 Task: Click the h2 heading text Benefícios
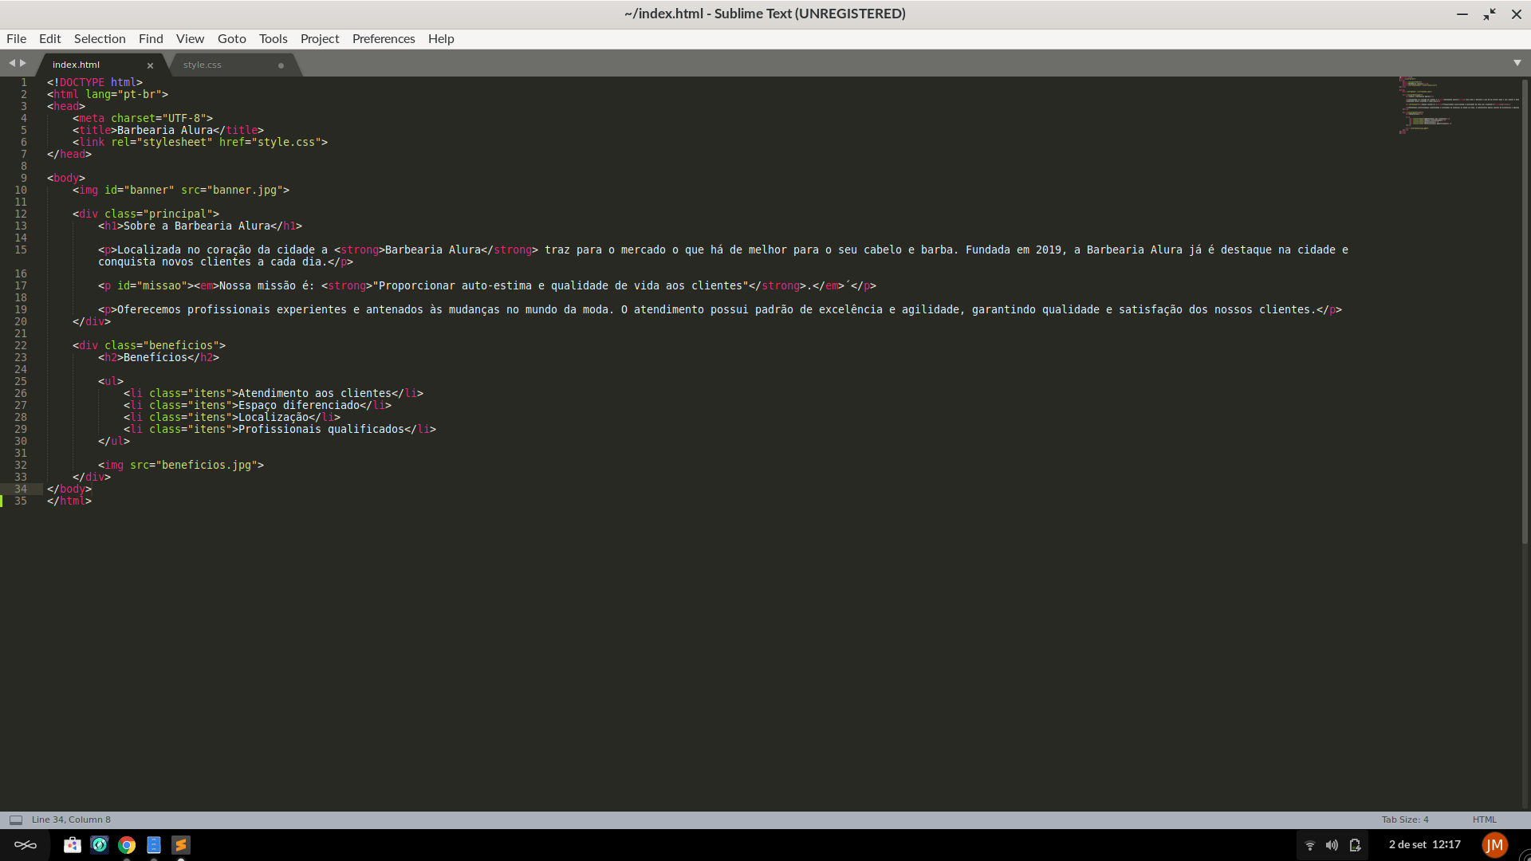[155, 357]
